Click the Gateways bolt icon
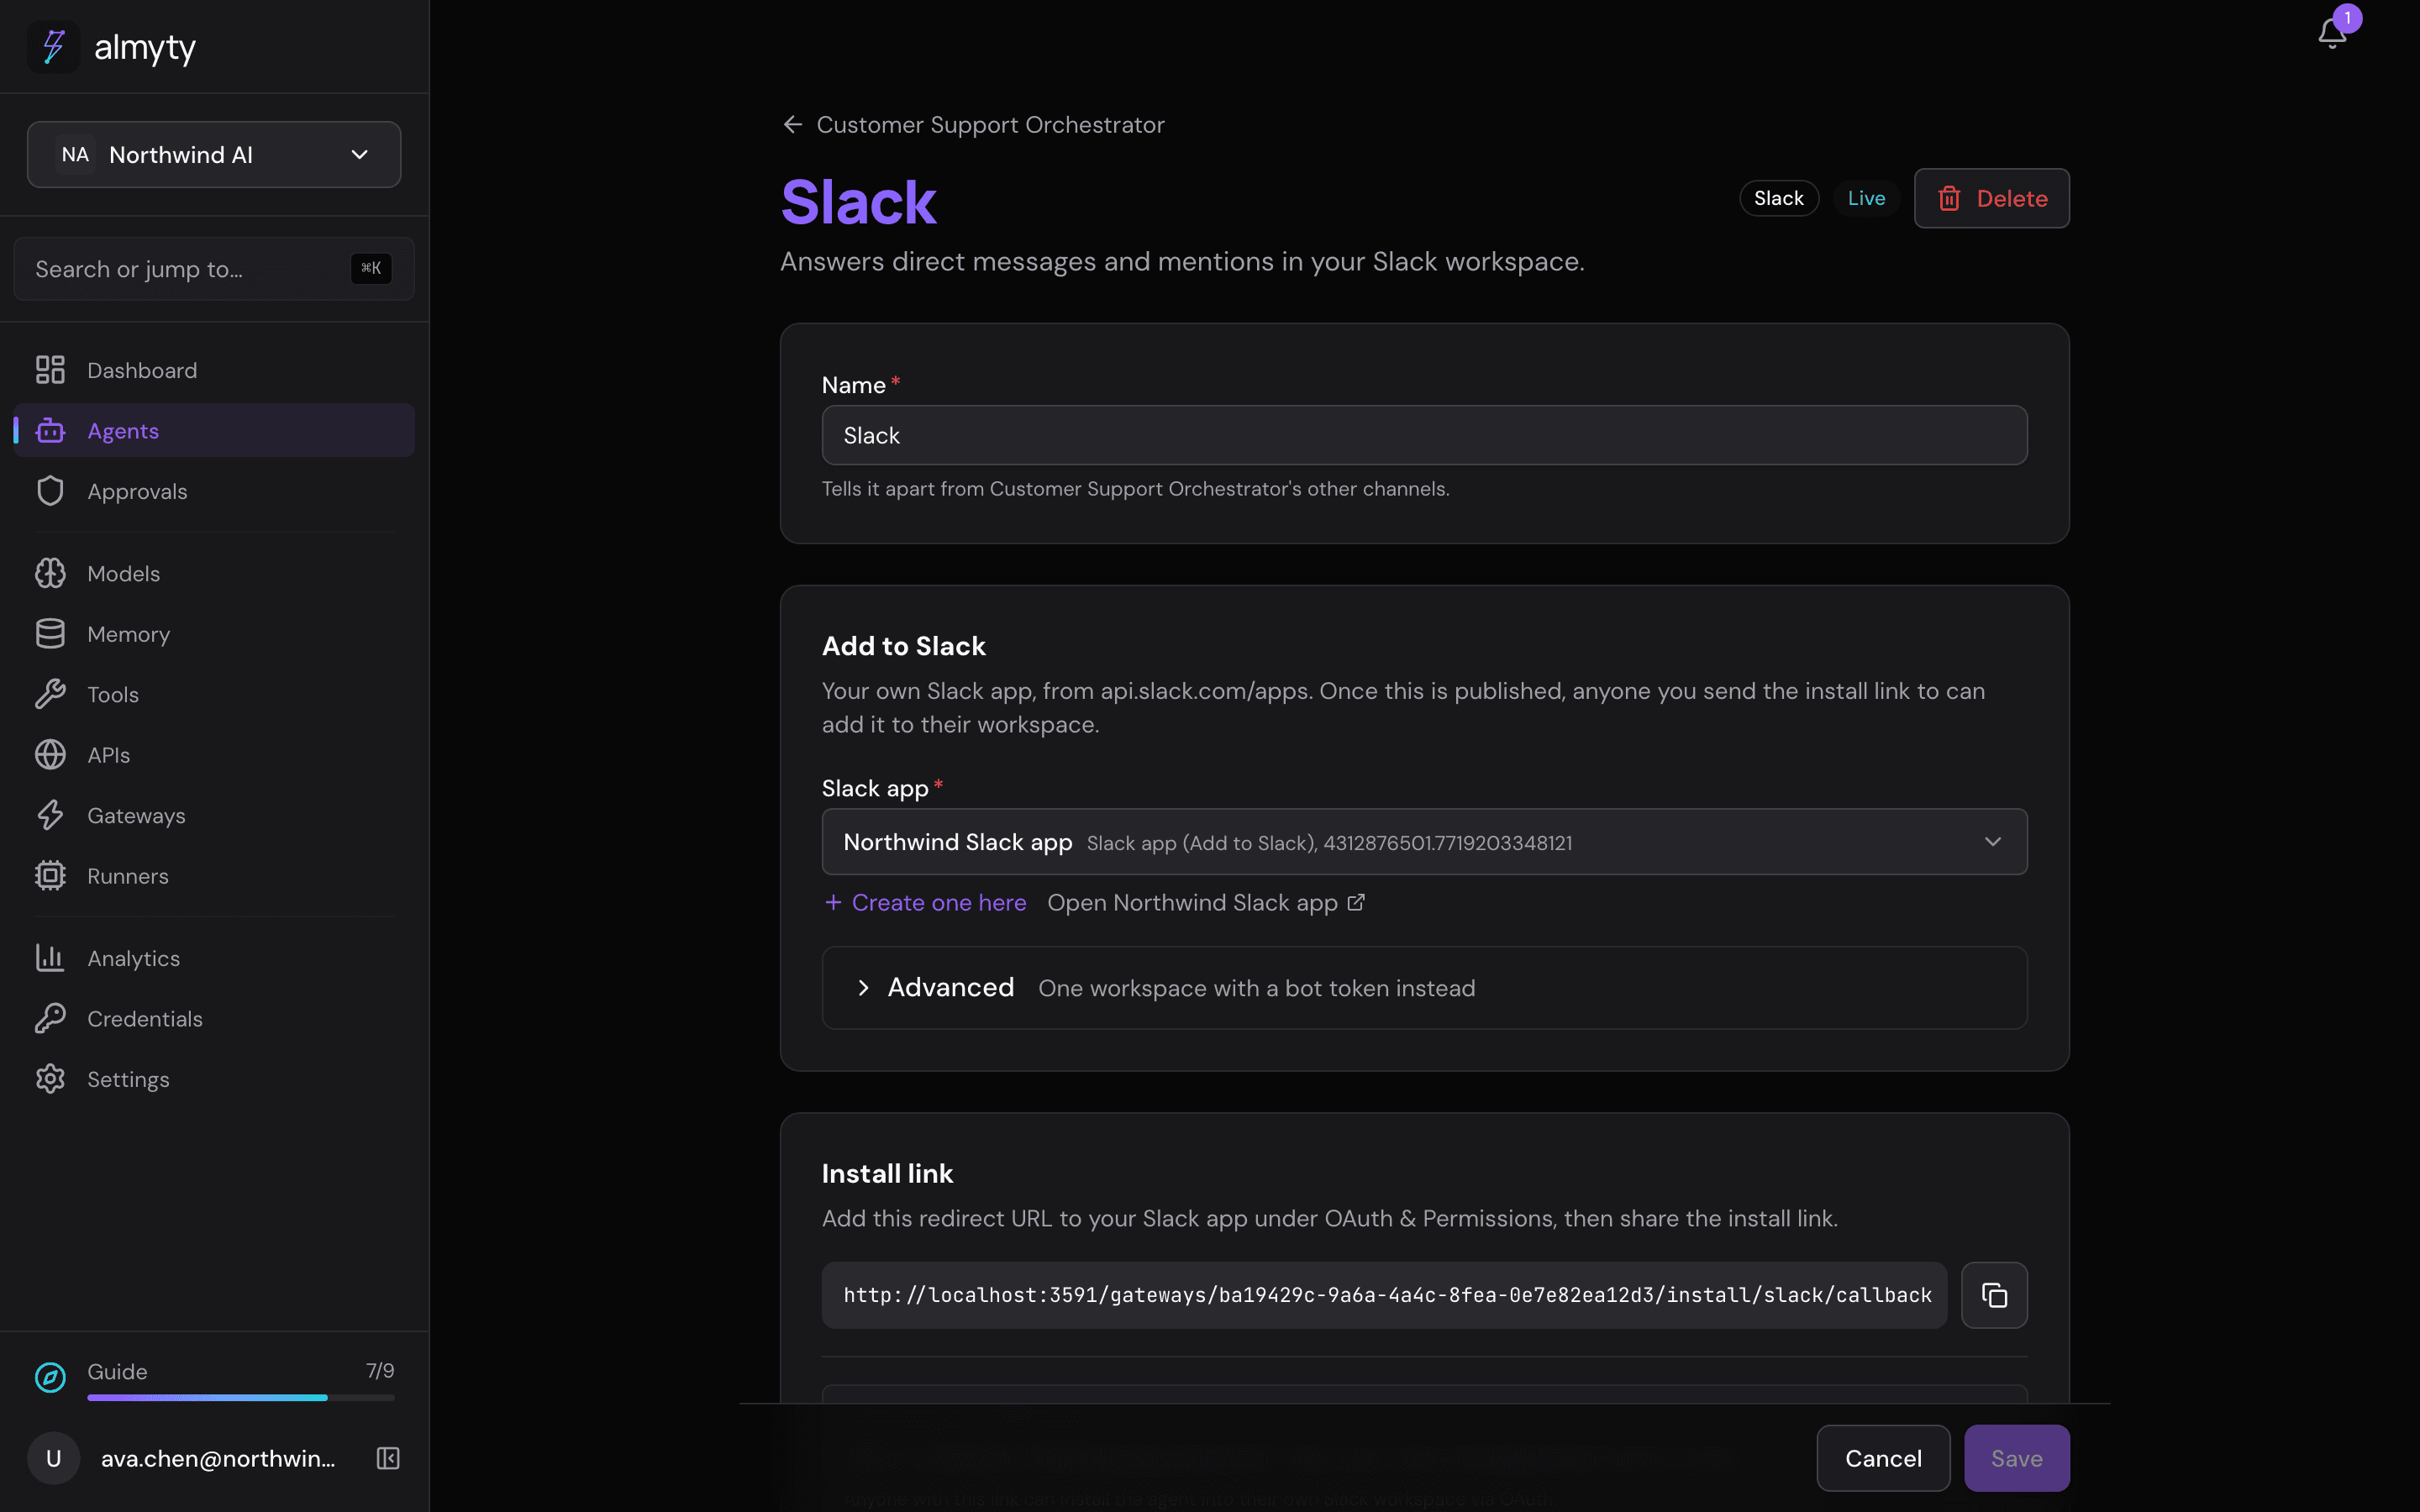The width and height of the screenshot is (2420, 1512). (50, 815)
